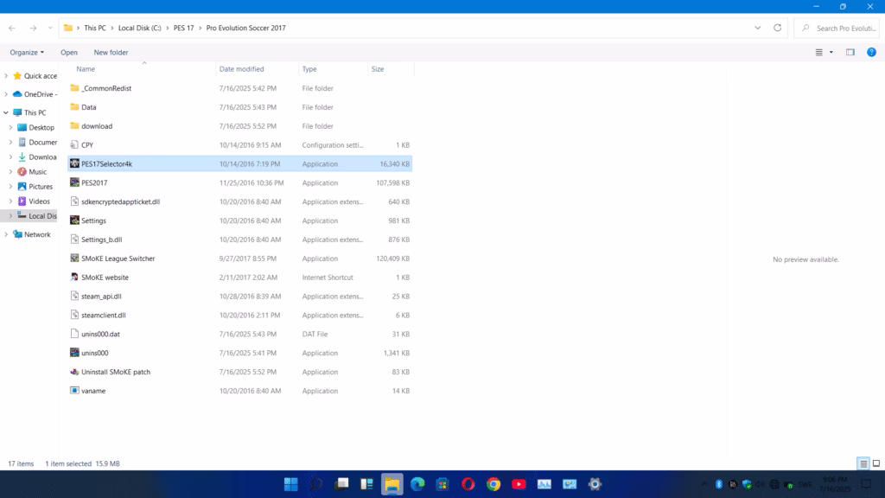The image size is (885, 498).
Task: Open the help question mark icon
Action: click(x=871, y=52)
